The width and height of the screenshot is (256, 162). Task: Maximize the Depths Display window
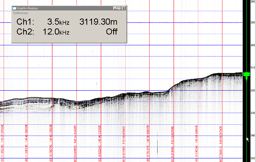119,8
